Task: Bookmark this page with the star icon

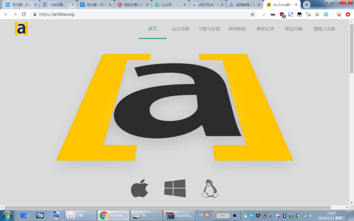Action: click(x=252, y=14)
